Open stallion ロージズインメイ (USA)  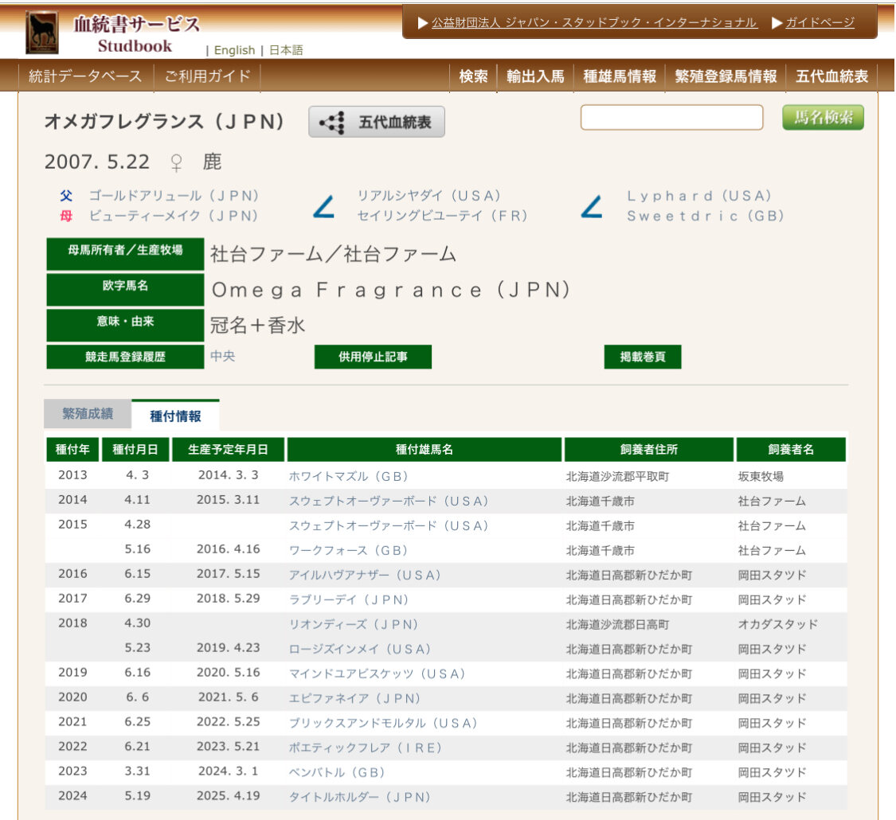tap(359, 650)
